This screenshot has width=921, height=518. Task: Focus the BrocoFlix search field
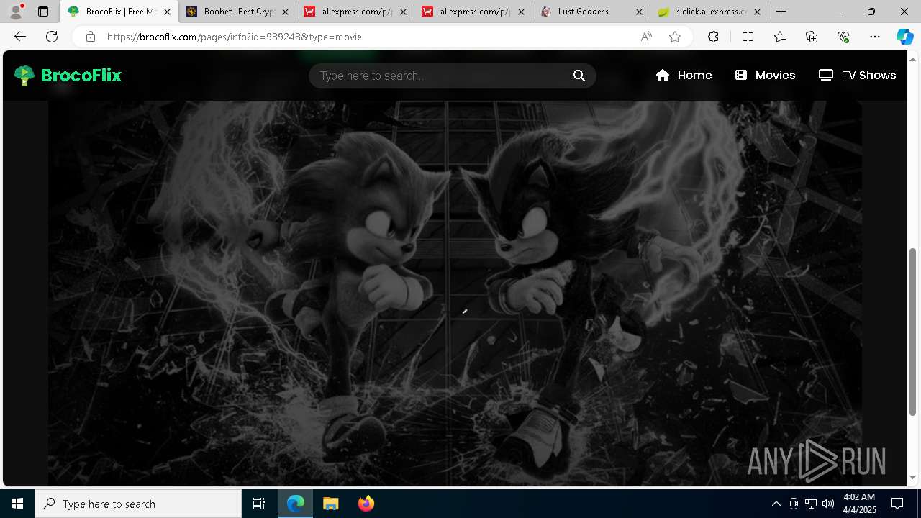(x=452, y=76)
